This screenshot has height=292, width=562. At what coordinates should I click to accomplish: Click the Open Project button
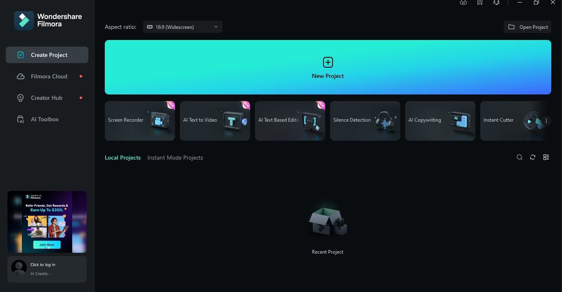(528, 27)
